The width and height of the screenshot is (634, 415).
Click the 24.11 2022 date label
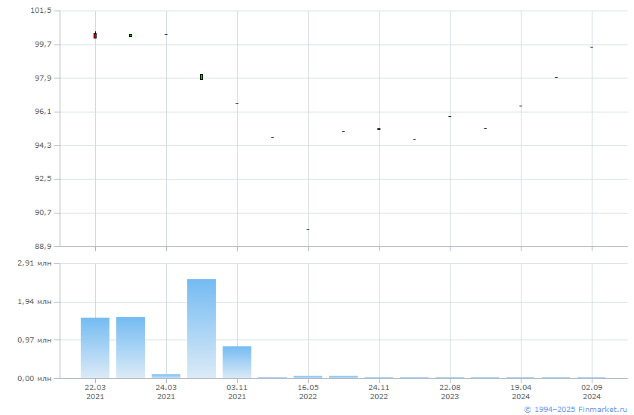[x=379, y=392]
